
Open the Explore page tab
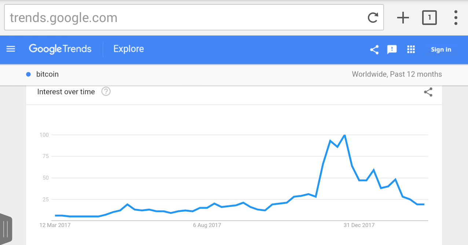(128, 49)
